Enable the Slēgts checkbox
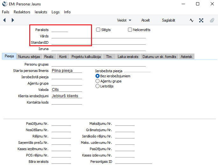 [98, 30]
